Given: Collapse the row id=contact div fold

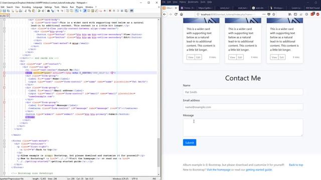Looking at the screenshot, I should (x=5, y=64).
